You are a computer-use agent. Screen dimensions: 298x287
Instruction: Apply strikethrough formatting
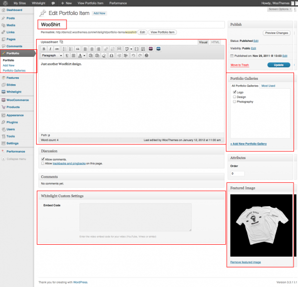click(57, 49)
